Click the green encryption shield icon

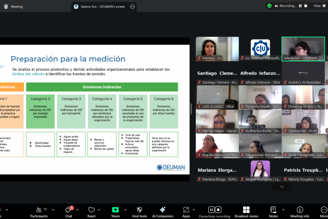point(270,6)
